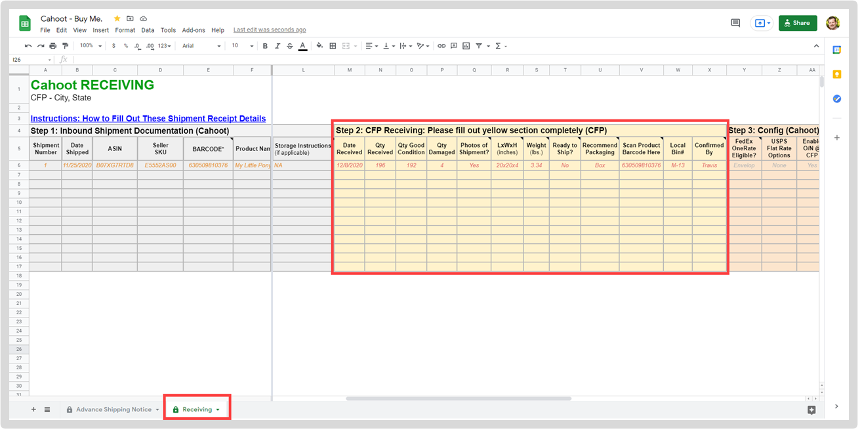Open text rotation dropdown
Viewport: 858px width, 429px height.
(x=423, y=46)
